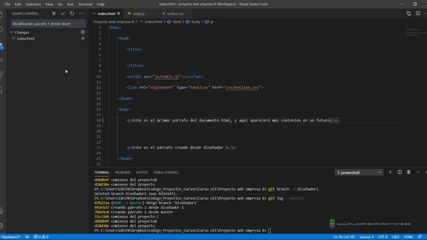Kill the terminal with trash icon
Image resolution: width=427 pixels, height=240 pixels.
[408, 172]
